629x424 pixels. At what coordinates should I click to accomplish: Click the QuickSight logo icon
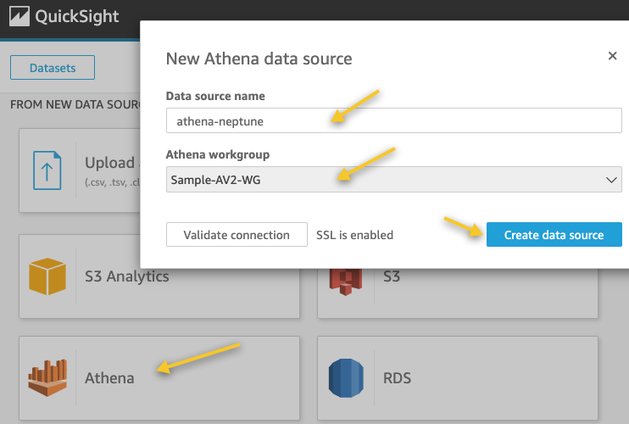coord(19,17)
